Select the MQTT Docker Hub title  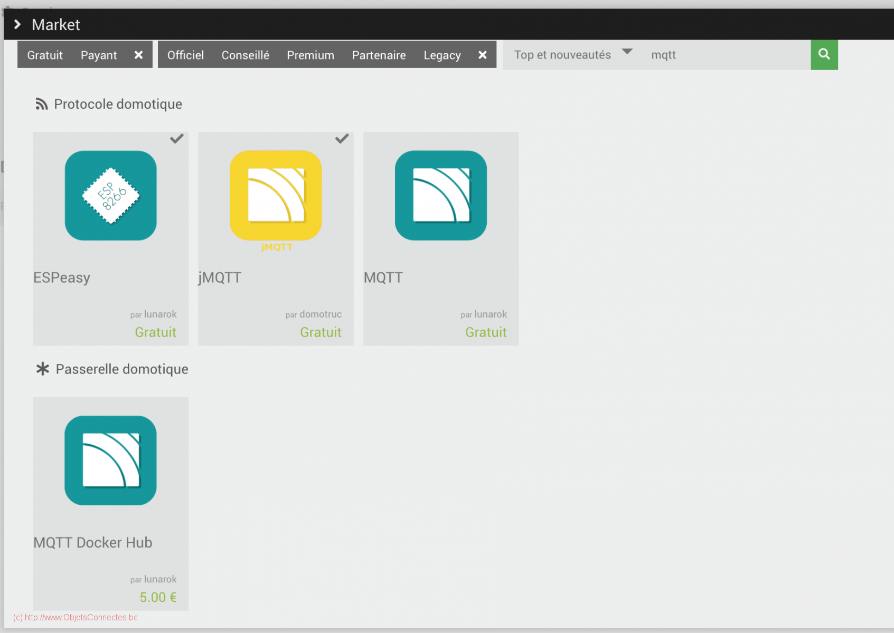tap(93, 542)
